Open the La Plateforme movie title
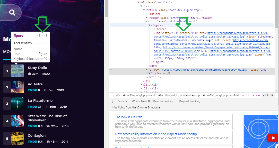 (40, 100)
